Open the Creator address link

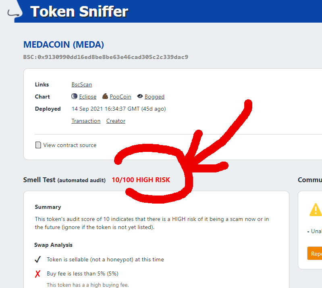click(x=116, y=121)
